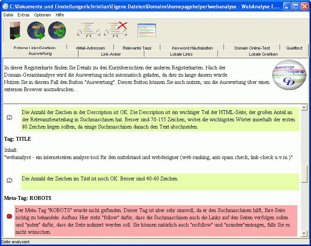
Task: Open the Hilfe menu
Action: coord(59,15)
